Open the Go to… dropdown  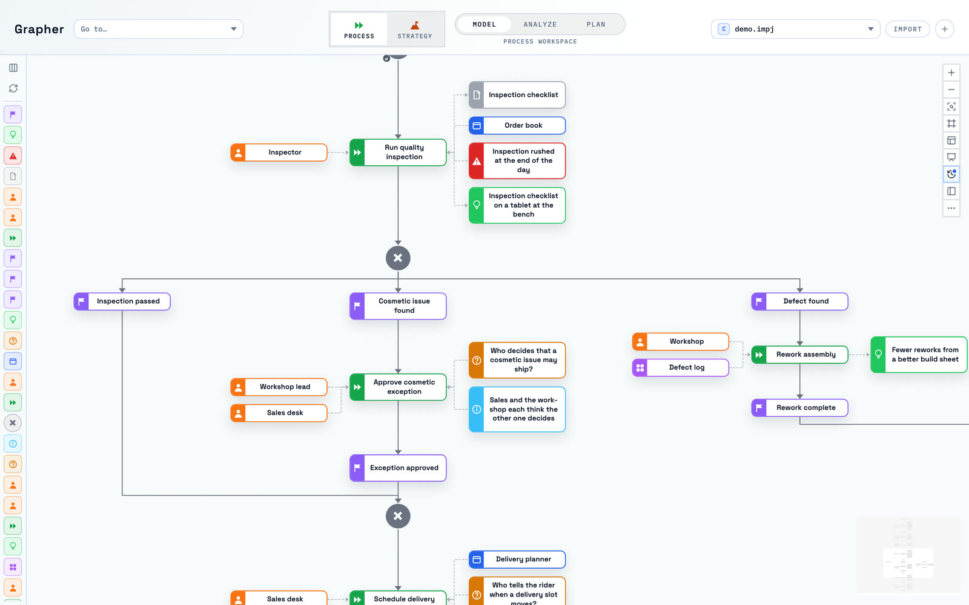click(159, 29)
